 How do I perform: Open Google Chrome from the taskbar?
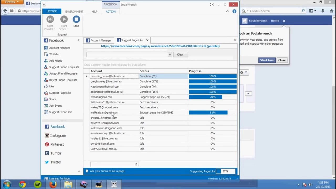(22, 185)
